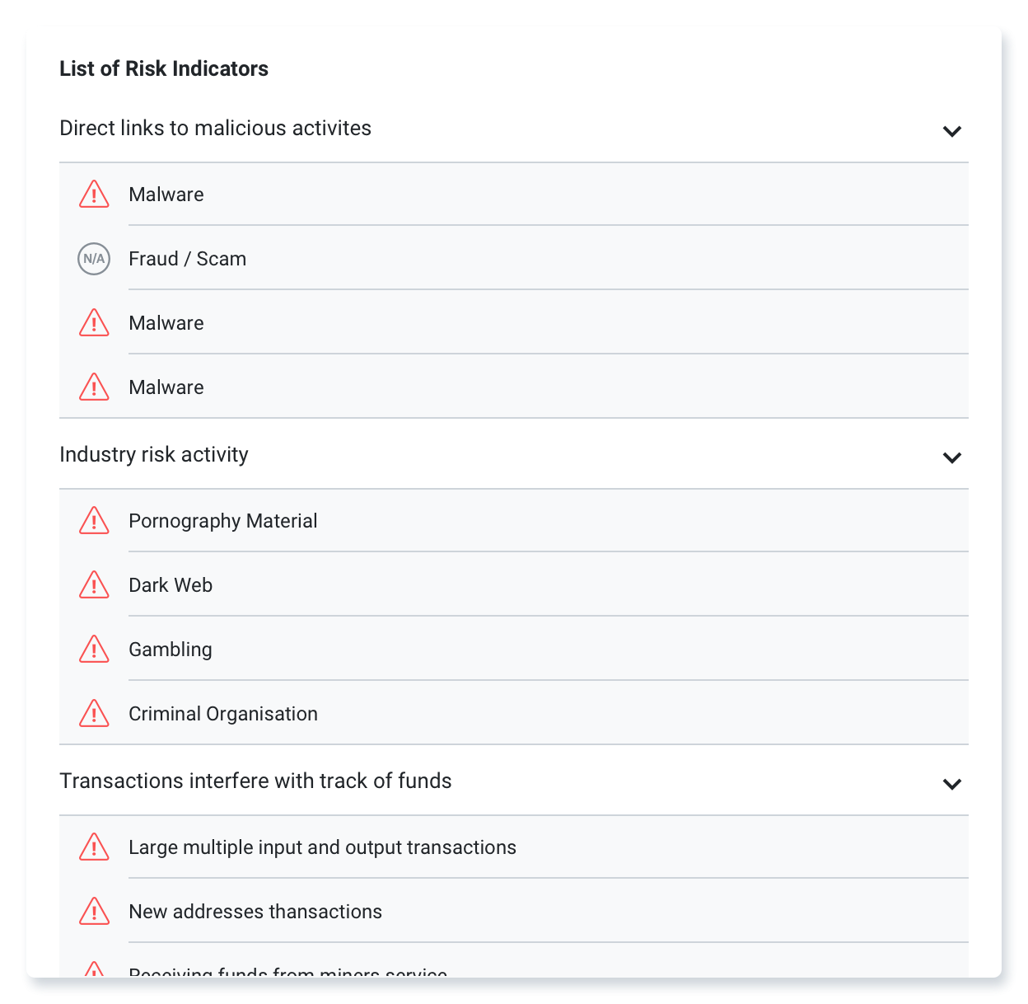Click warning icon beside Criminal Organisation
1028x1004 pixels.
(94, 713)
